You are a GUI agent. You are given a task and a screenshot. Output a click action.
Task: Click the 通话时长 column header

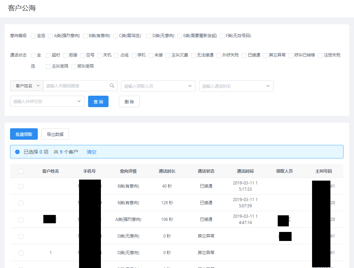[x=167, y=171]
